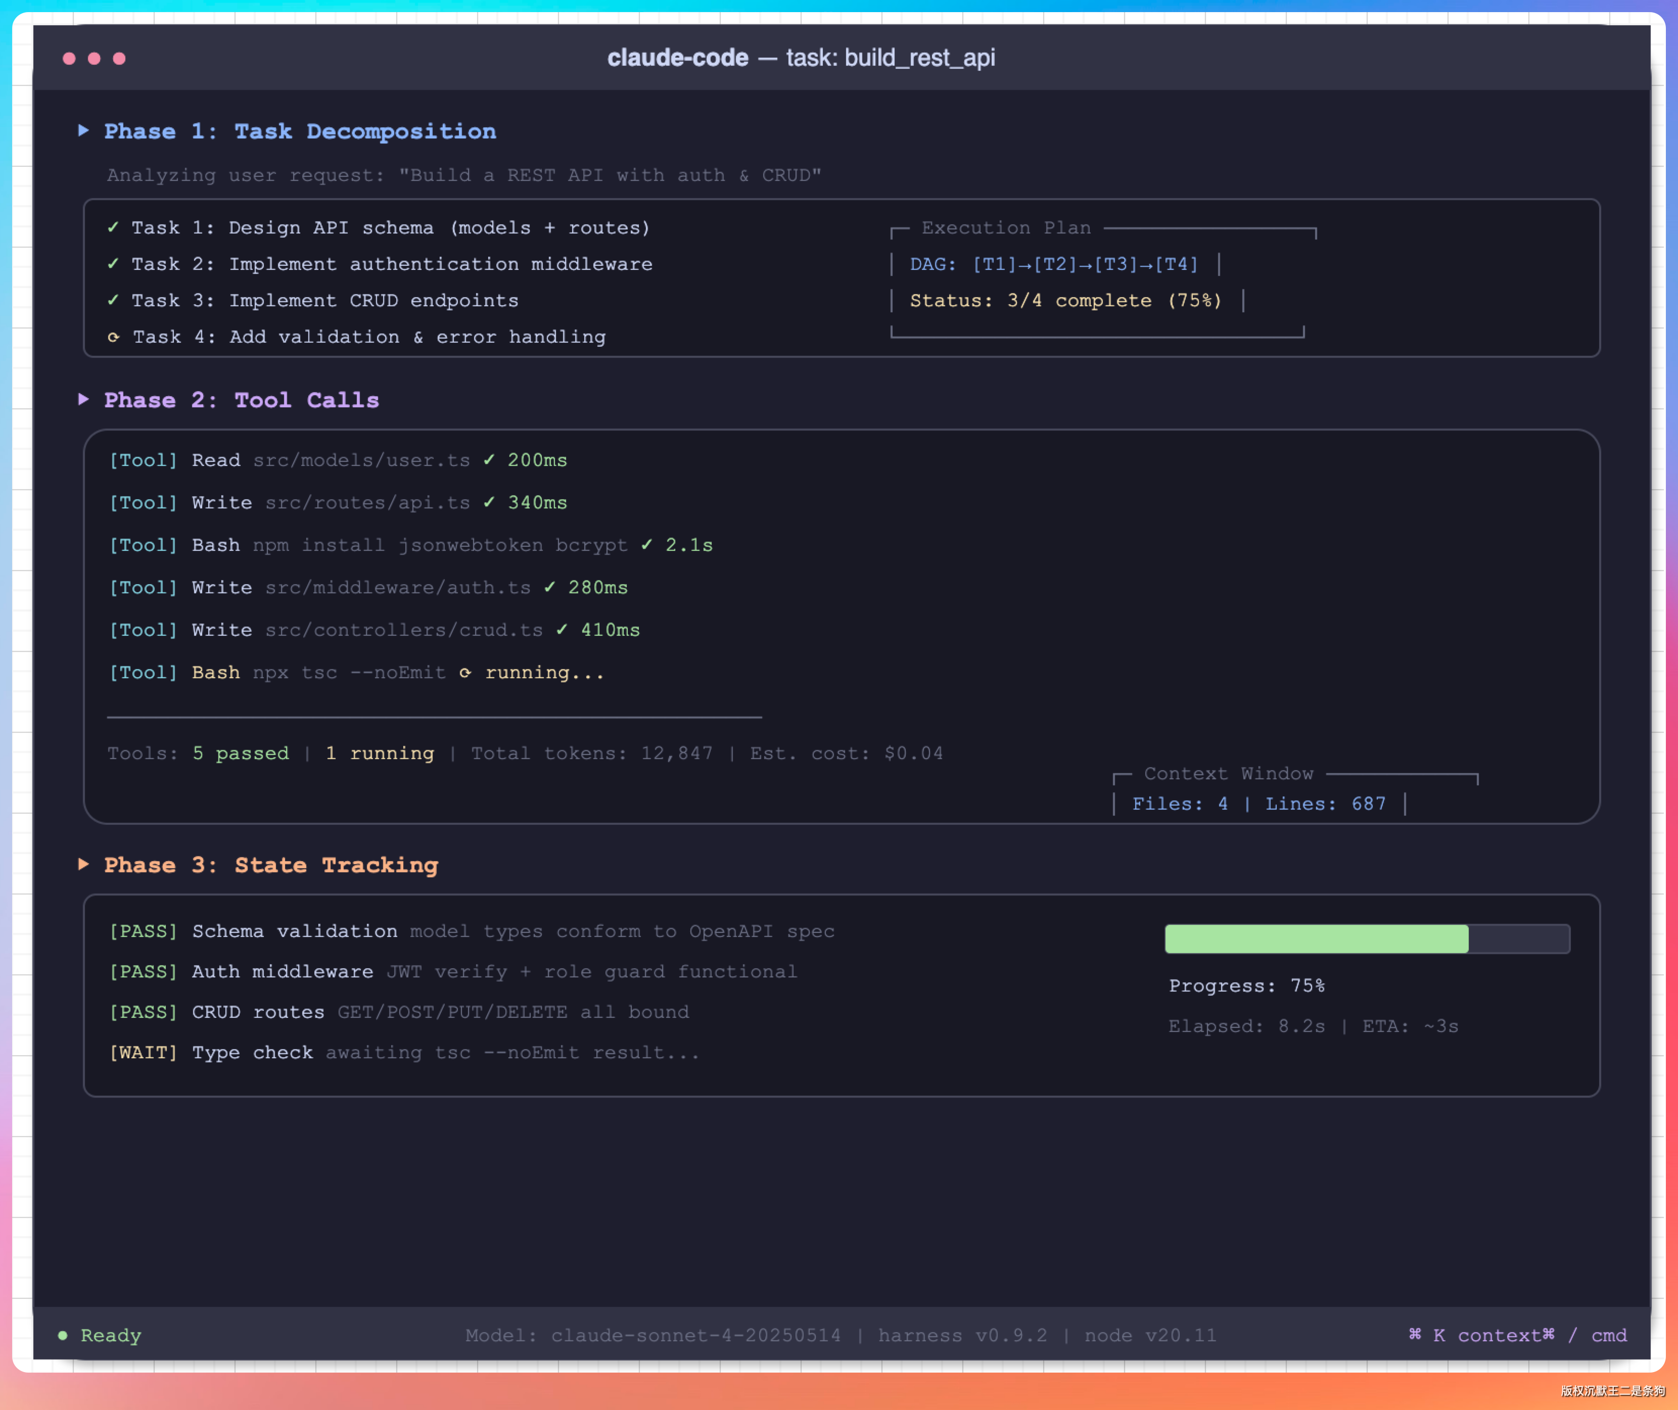Click the green 75% progress bar

tap(1316, 938)
